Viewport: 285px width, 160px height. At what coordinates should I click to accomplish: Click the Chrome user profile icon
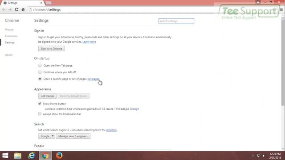[258, 2]
